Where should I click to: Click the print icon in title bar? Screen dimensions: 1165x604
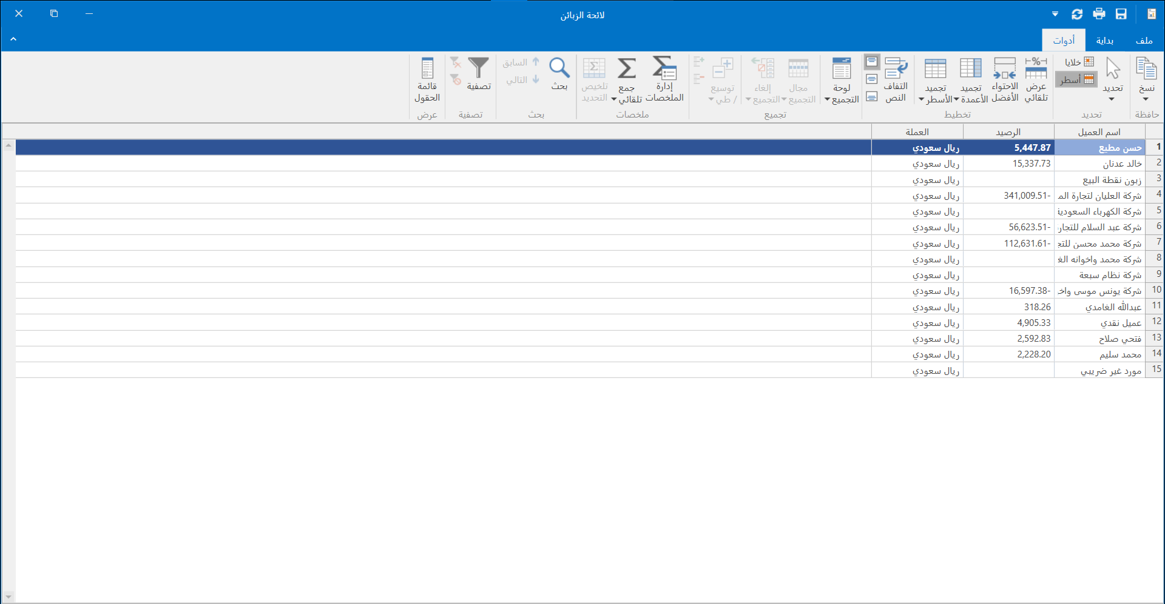pyautogui.click(x=1099, y=14)
